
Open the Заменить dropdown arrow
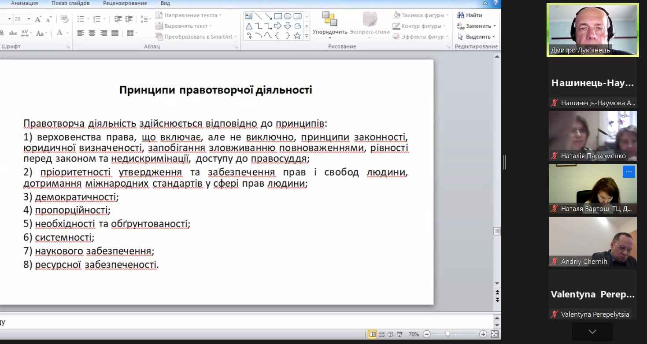(495, 26)
